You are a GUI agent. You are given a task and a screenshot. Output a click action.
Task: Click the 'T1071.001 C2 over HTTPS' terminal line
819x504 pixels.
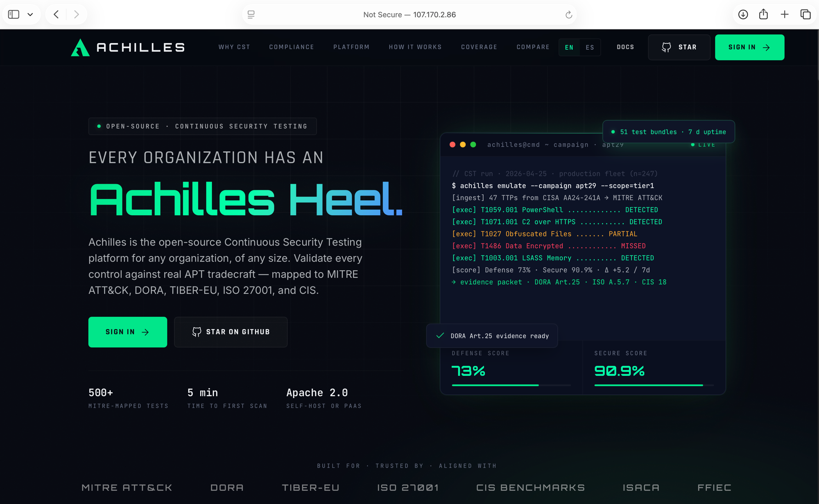click(557, 222)
